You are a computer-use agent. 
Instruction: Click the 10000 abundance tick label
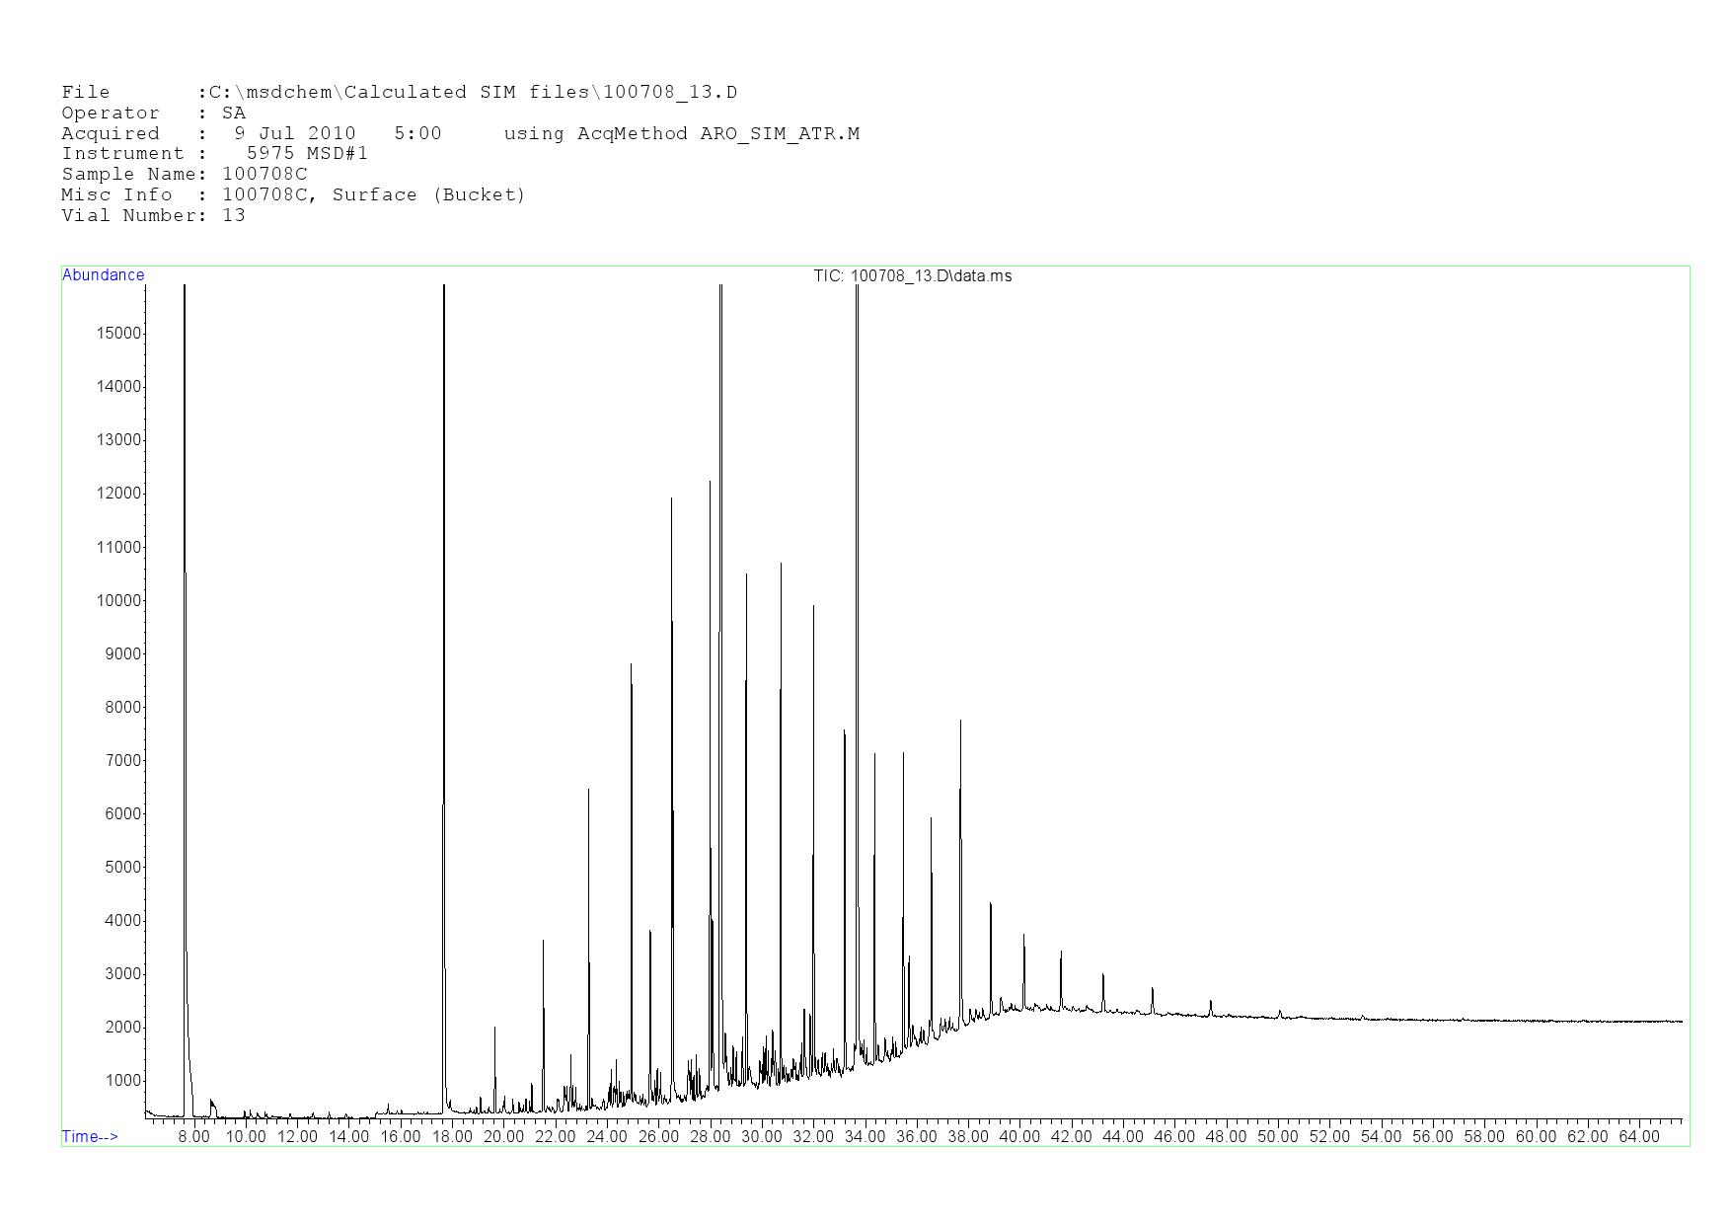click(118, 601)
